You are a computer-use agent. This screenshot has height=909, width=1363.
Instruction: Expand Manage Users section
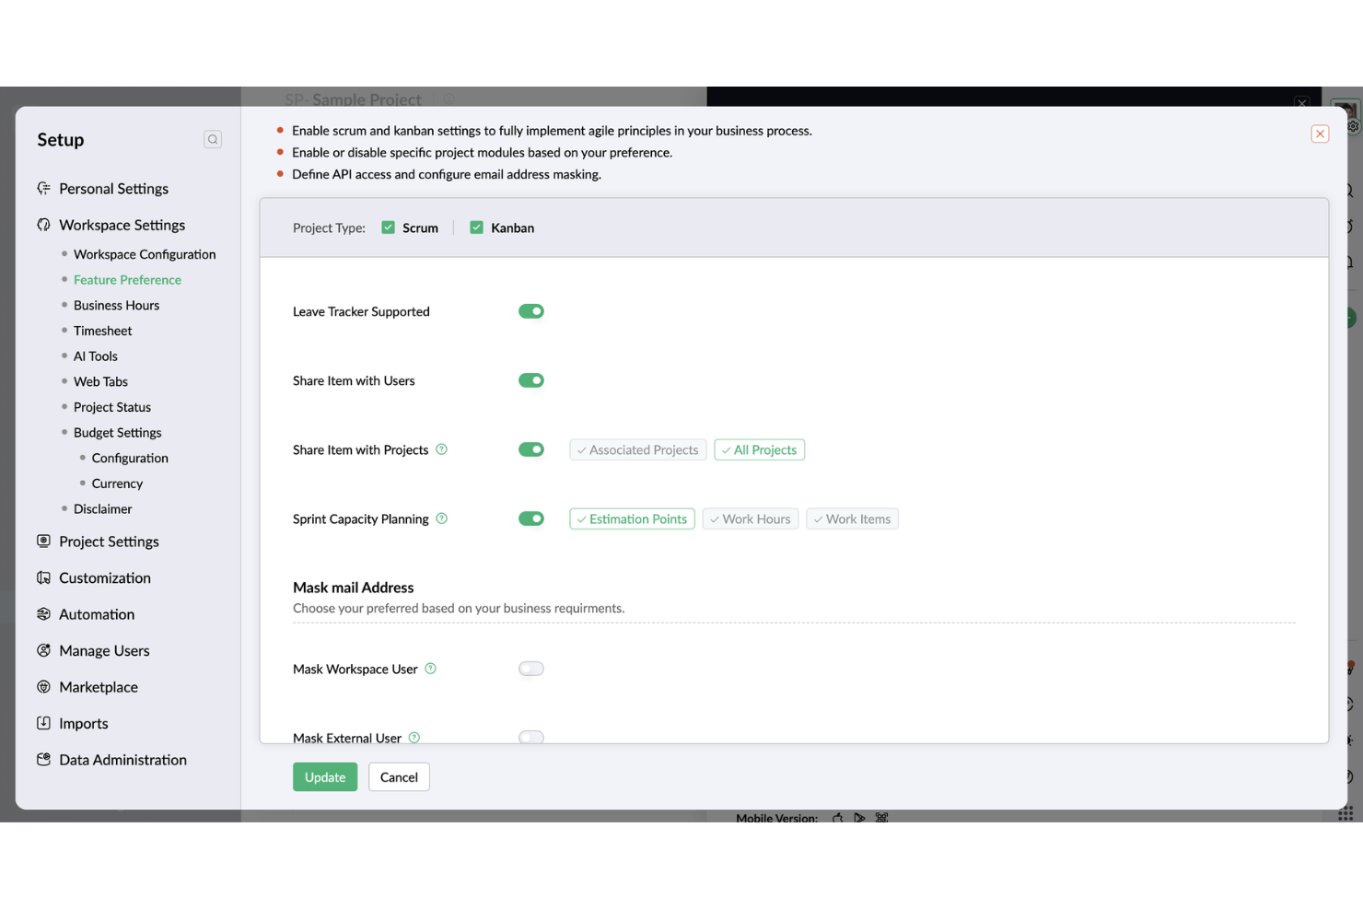pos(104,650)
